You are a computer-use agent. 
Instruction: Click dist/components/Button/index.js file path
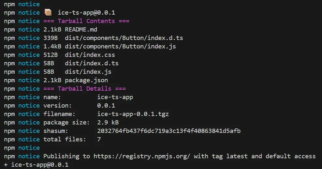coord(120,46)
